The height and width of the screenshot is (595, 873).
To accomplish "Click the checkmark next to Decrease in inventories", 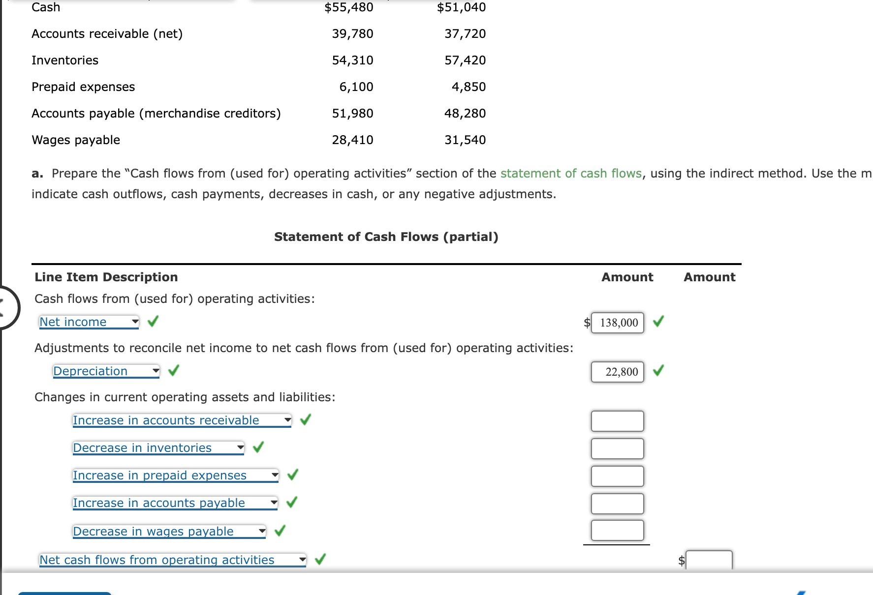I will pyautogui.click(x=259, y=447).
